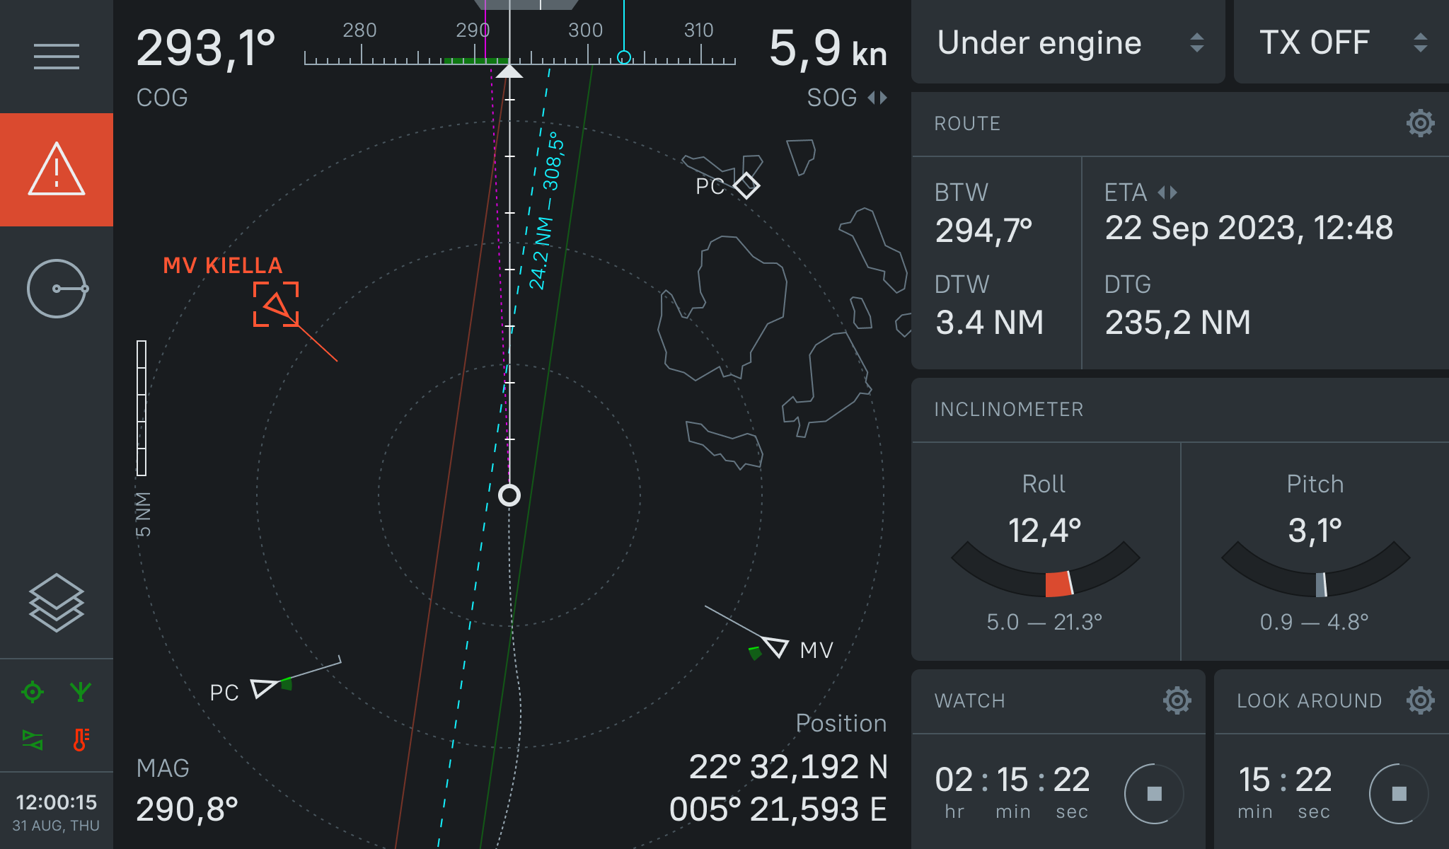Image resolution: width=1449 pixels, height=849 pixels.
Task: Click the GPS position status icon
Action: 31,693
